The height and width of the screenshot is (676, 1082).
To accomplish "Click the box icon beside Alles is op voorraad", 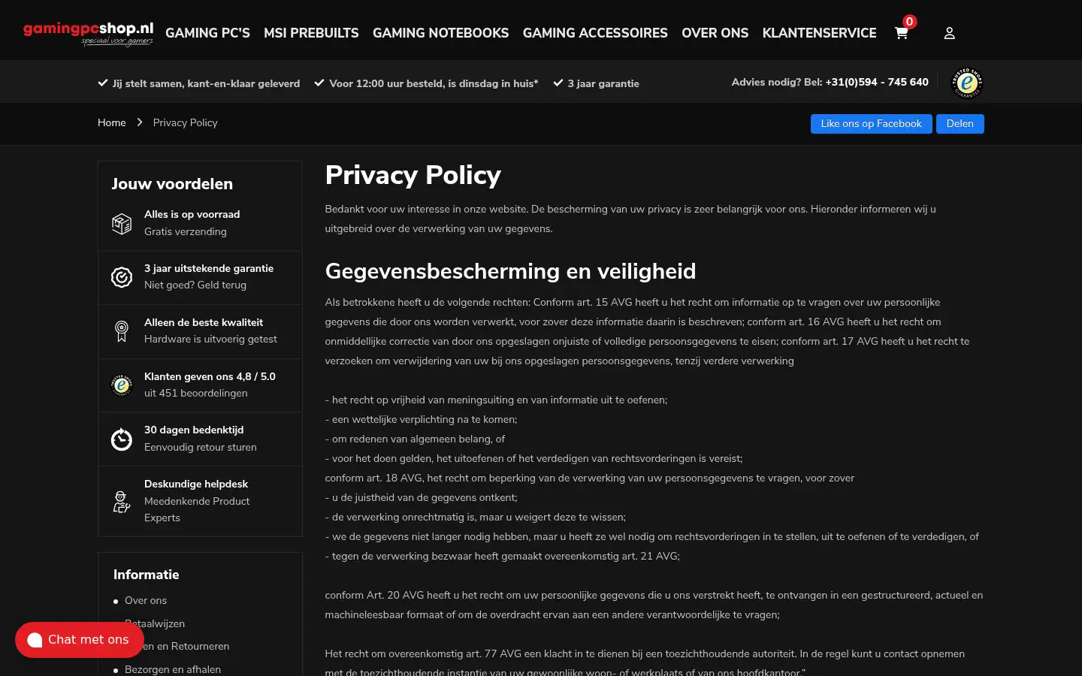I will [122, 223].
